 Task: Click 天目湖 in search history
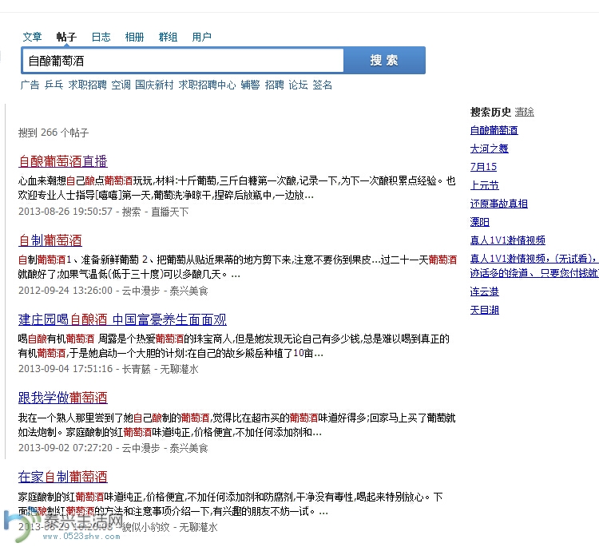(484, 310)
